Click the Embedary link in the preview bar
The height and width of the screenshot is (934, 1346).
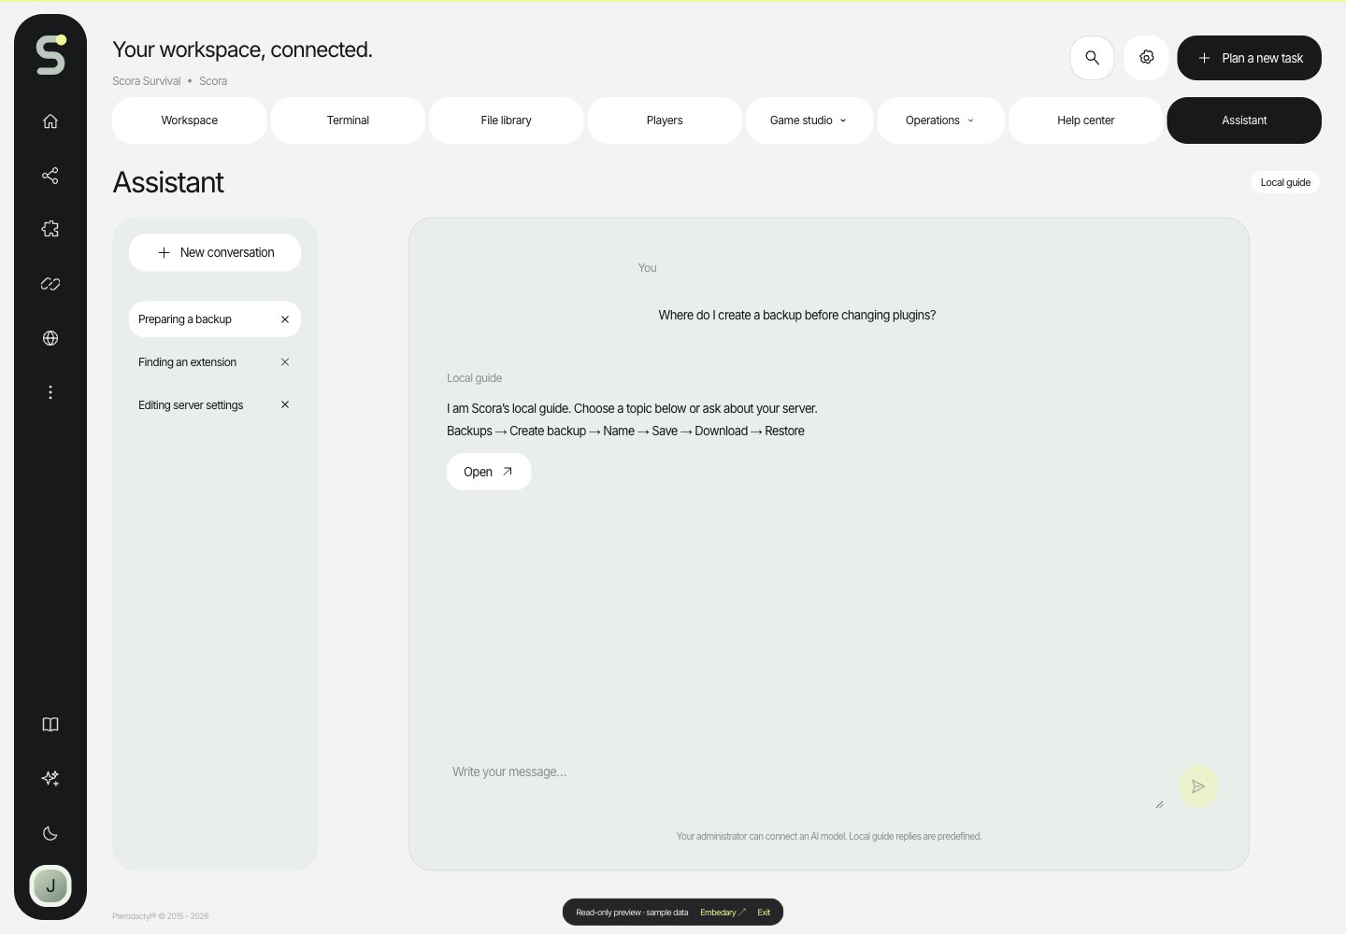pyautogui.click(x=723, y=913)
